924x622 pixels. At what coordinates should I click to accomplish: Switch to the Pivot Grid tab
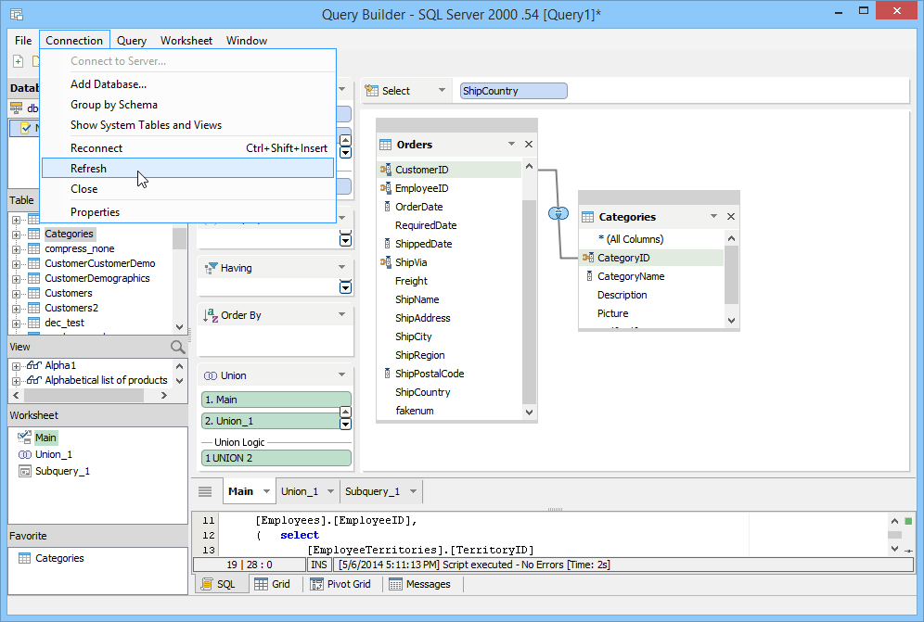click(340, 584)
